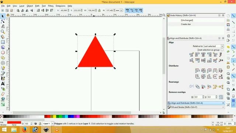The width and height of the screenshot is (236, 133).
Task: Choose the Calligraphy tool
Action: pyautogui.click(x=3, y=78)
